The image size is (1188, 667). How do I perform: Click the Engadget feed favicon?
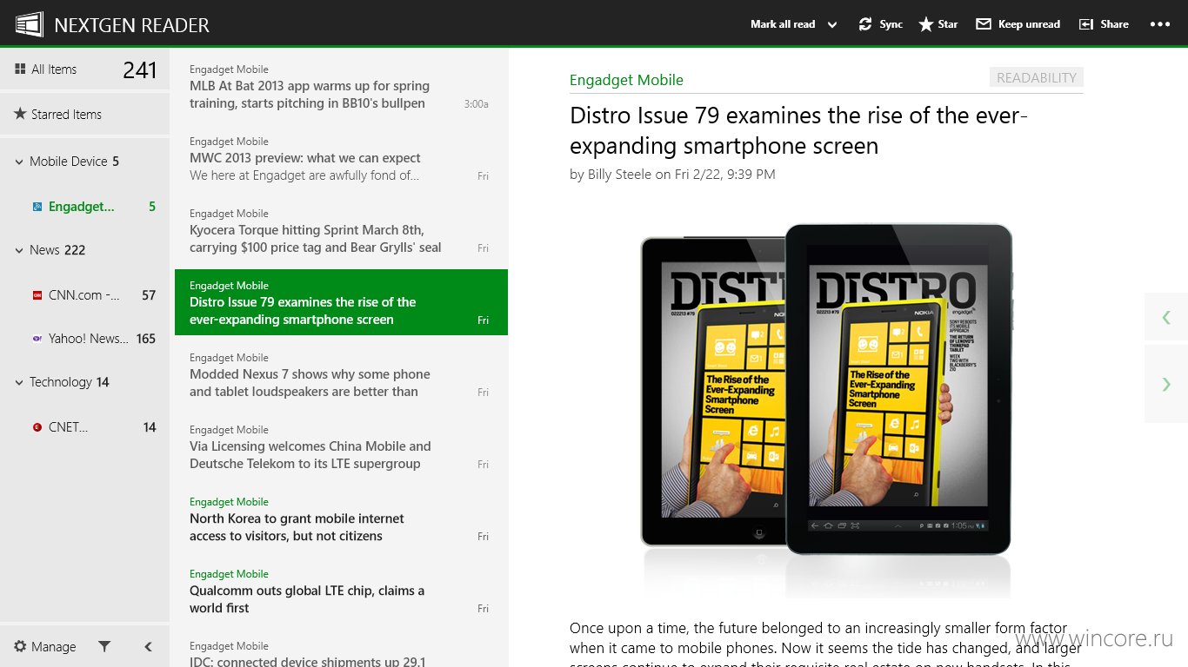coord(37,207)
